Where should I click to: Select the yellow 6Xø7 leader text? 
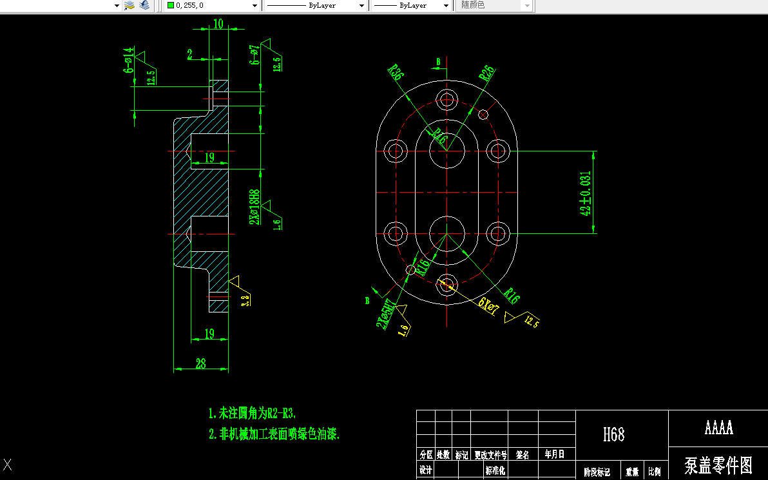point(488,306)
